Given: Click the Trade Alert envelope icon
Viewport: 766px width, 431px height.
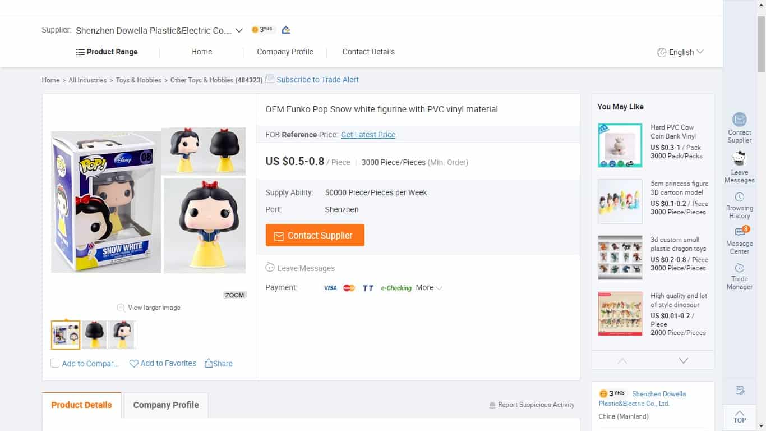Looking at the screenshot, I should click(270, 79).
